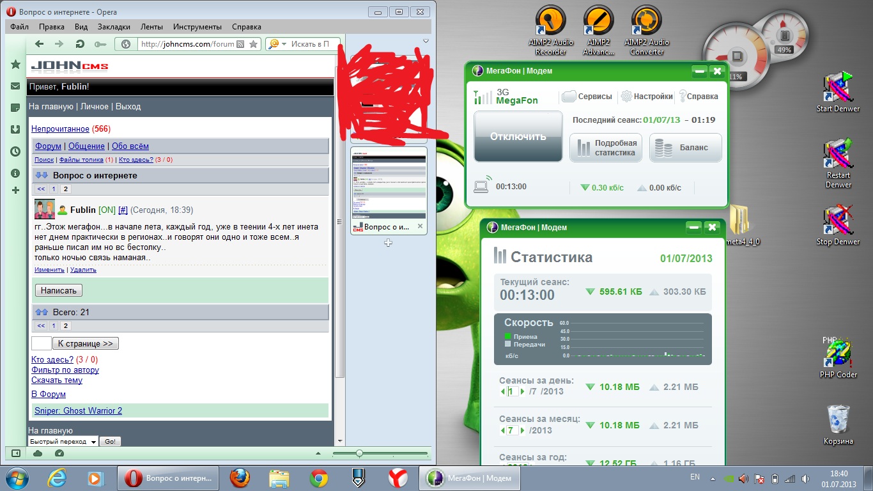Decrease the month in Сеансы за месяц
The height and width of the screenshot is (491, 873).
pos(502,430)
